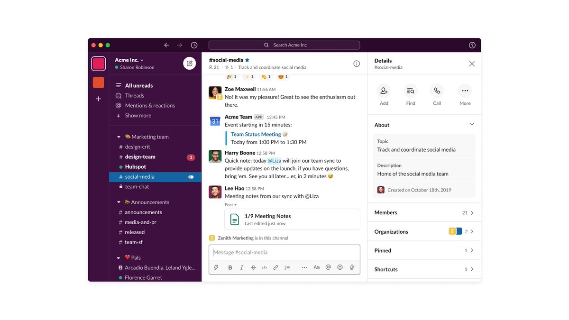Image resolution: width=569 pixels, height=320 pixels.
Task: Toggle strikethrough formatting in the composer
Action: pyautogui.click(x=253, y=267)
